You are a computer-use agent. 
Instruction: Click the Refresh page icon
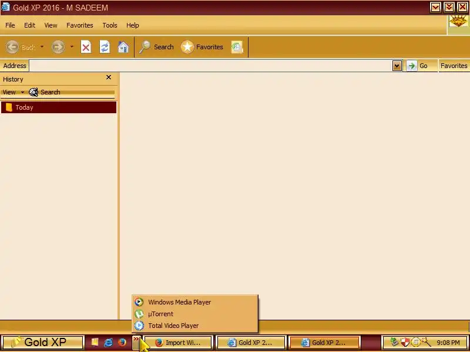click(105, 47)
